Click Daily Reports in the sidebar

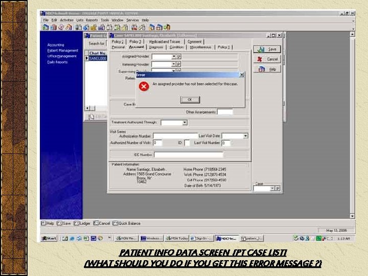point(57,62)
